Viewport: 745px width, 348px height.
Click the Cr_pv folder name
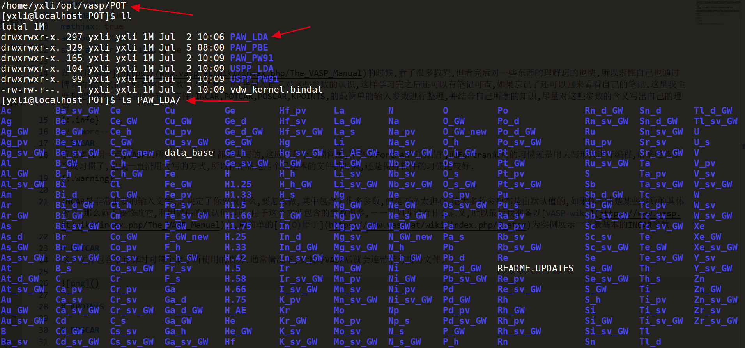[124, 289]
